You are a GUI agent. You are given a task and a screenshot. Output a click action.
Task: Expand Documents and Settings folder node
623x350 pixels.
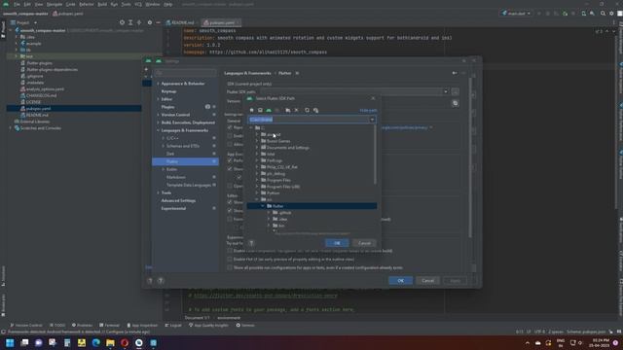coord(257,148)
